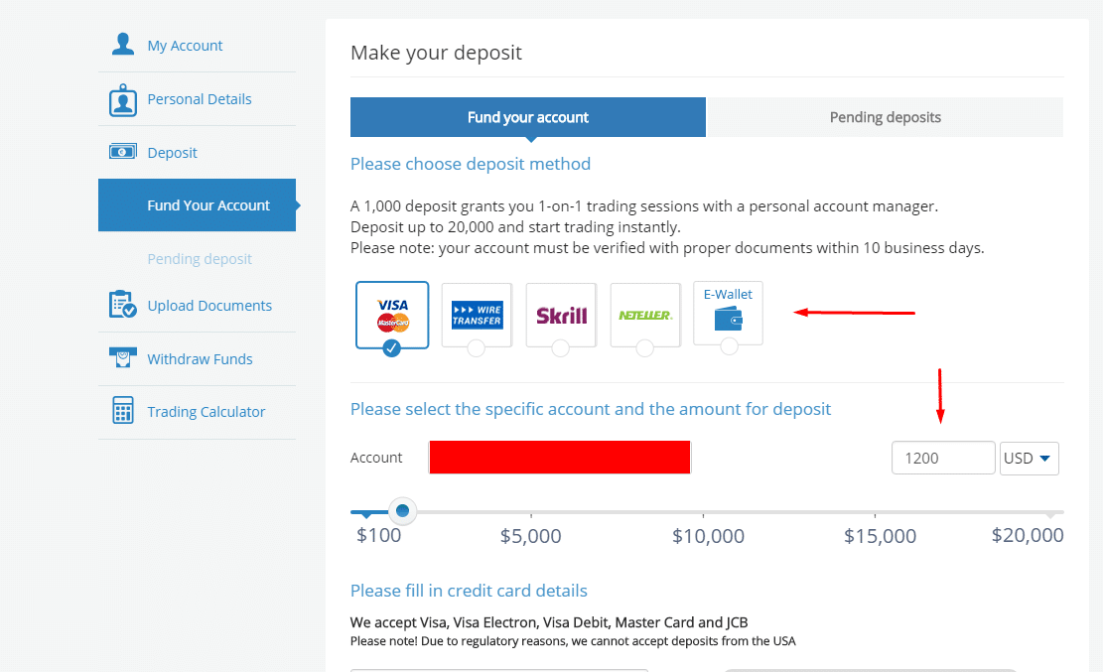Click the E-Wallet wallet icon
1103x672 pixels.
point(728,319)
